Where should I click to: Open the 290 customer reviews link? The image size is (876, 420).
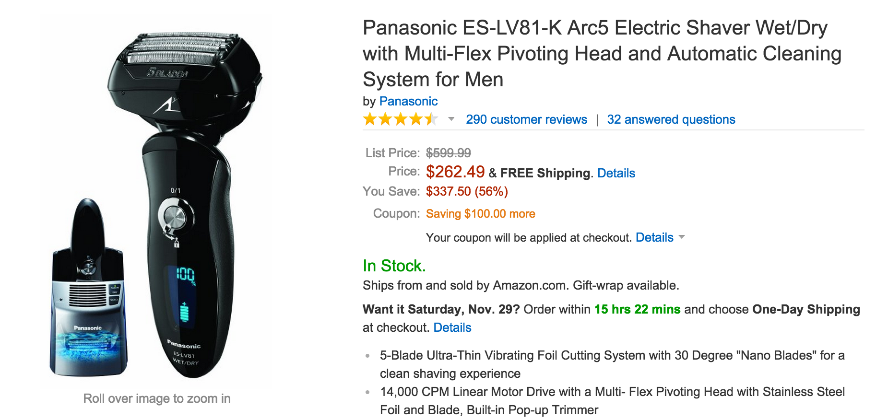[x=526, y=119]
